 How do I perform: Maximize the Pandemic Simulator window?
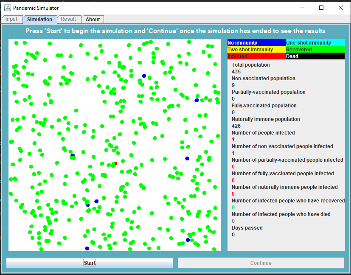(x=321, y=8)
